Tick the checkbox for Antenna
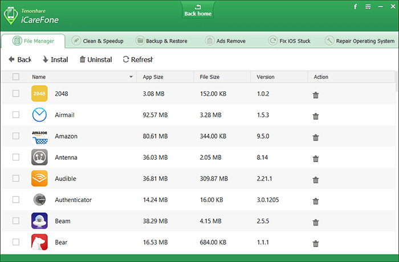 click(16, 158)
